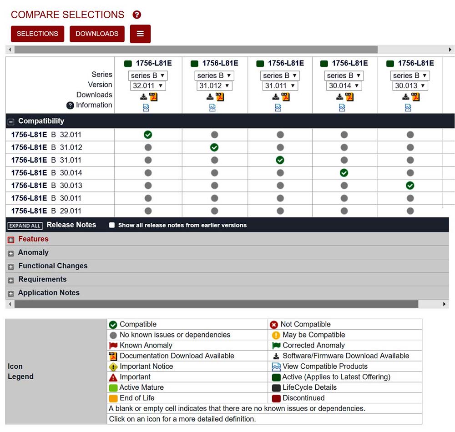Image resolution: width=455 pixels, height=432 pixels.
Task: Click 1756-L81E B 32.011 row label
Action: pyautogui.click(x=46, y=135)
